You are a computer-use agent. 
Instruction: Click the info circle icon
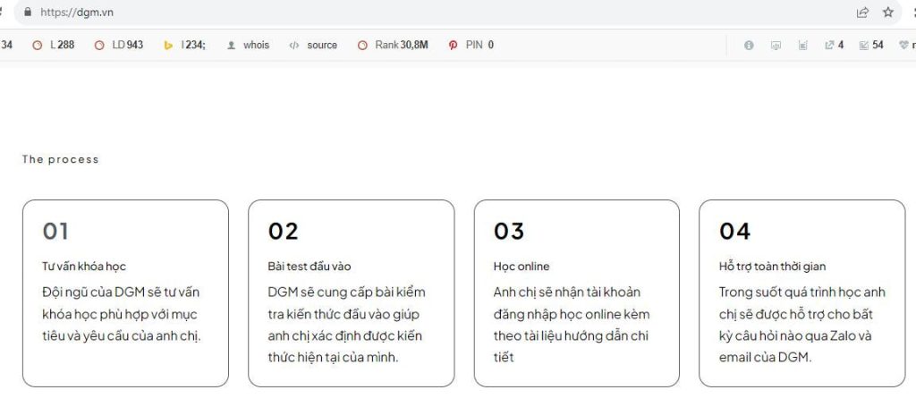pyautogui.click(x=749, y=45)
